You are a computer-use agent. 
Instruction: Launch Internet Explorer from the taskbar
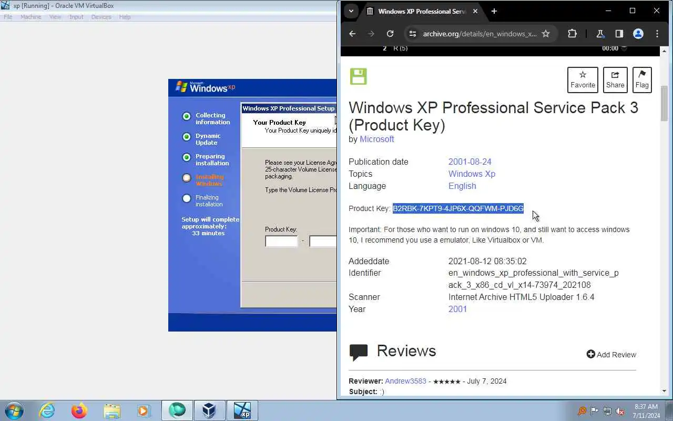pos(47,410)
